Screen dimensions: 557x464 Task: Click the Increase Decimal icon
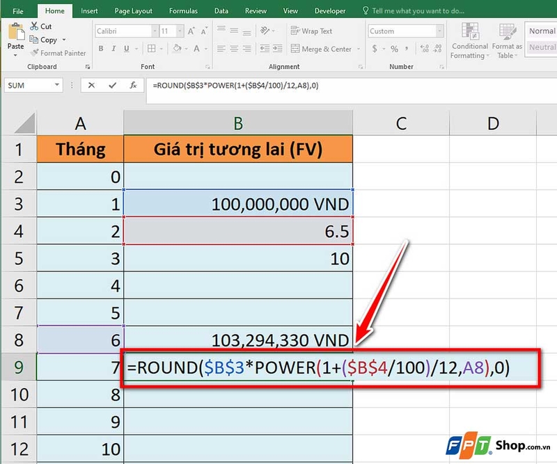425,49
